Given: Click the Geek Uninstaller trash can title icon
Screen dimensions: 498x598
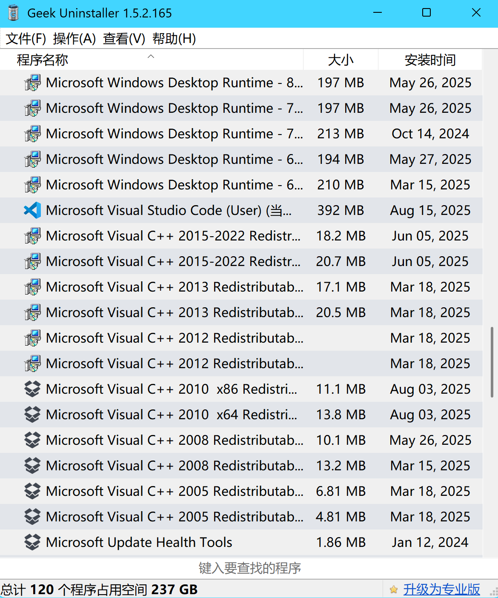Looking at the screenshot, I should pos(14,13).
